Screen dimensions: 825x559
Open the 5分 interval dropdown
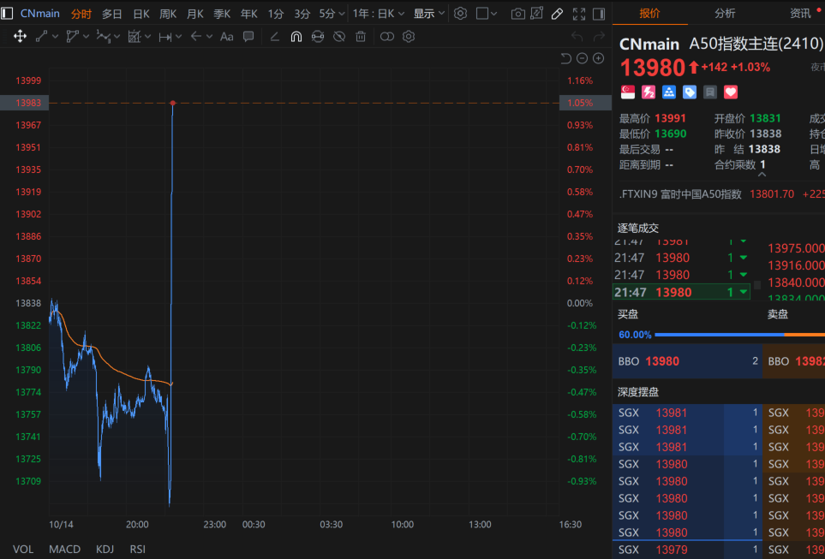click(332, 14)
